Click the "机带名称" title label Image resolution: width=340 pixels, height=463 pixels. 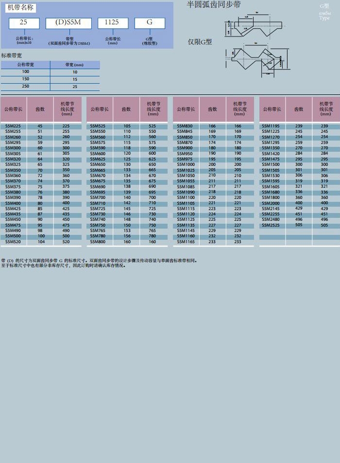[x=21, y=7]
